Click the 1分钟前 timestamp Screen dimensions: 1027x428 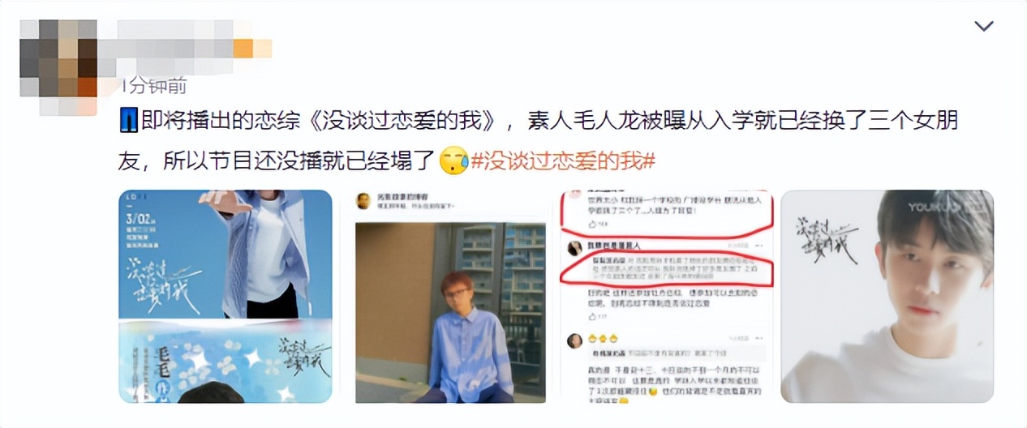pos(153,86)
